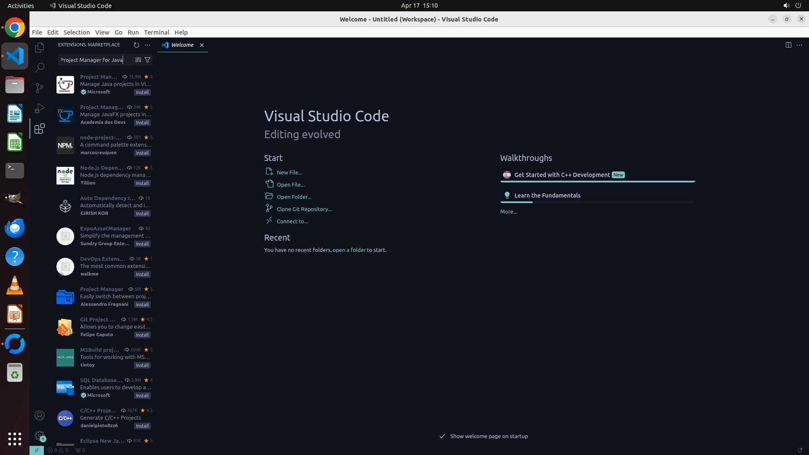Open the extensions filter dropdown
The height and width of the screenshot is (455, 809).
point(147,60)
